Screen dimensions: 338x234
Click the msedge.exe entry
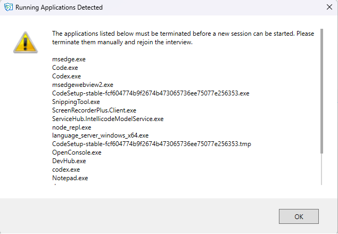tap(69, 59)
